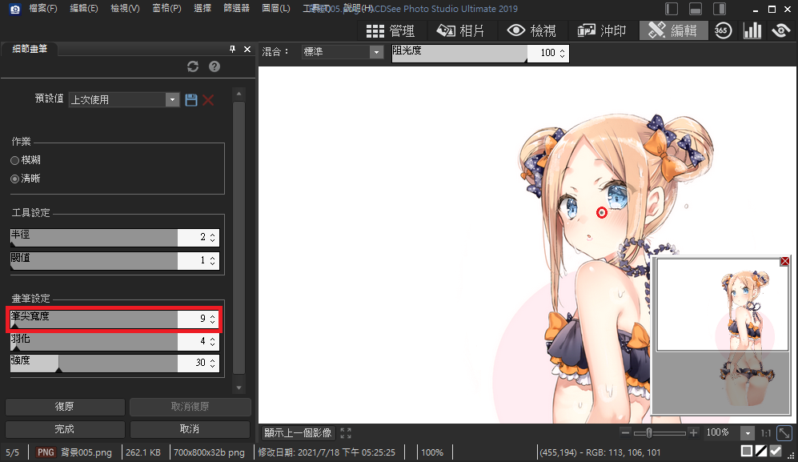
Task: Click the 取消 button
Action: pos(190,429)
